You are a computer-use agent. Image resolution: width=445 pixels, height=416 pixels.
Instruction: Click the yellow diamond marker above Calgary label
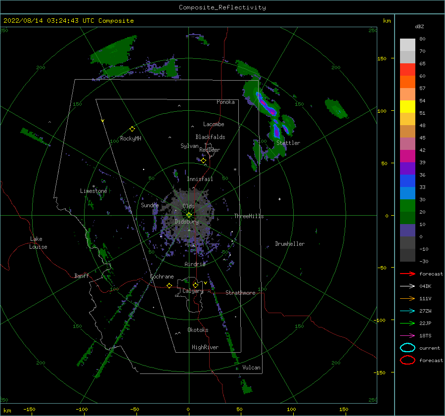click(x=195, y=285)
